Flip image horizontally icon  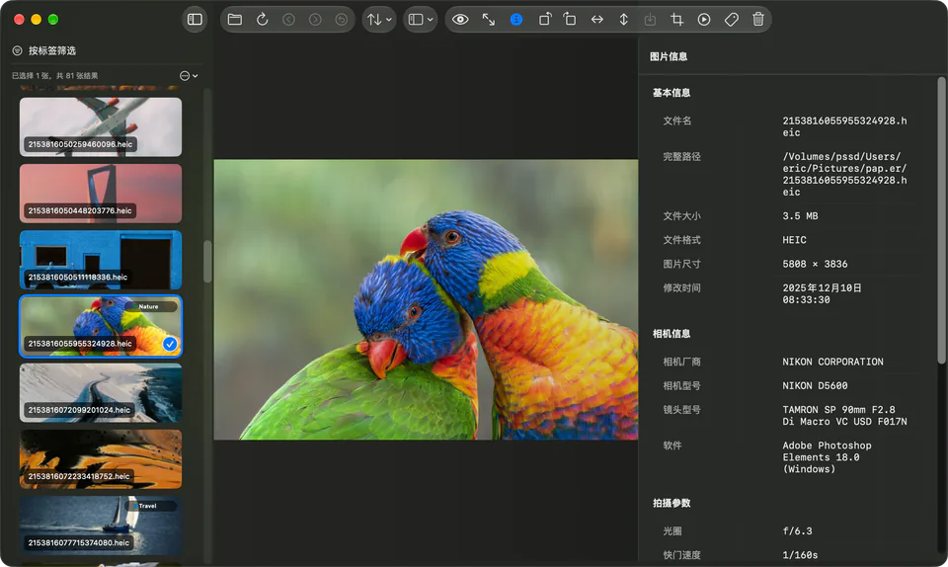tap(596, 20)
